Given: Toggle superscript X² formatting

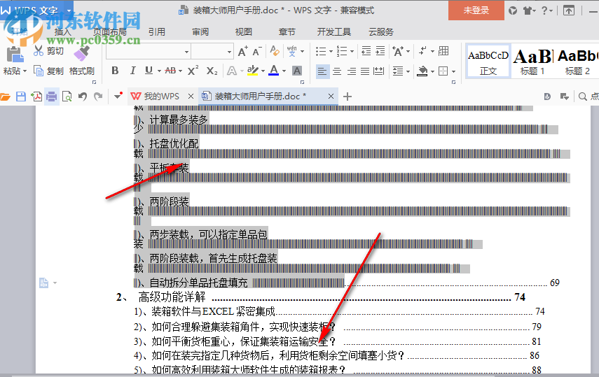Looking at the screenshot, I should coord(193,71).
